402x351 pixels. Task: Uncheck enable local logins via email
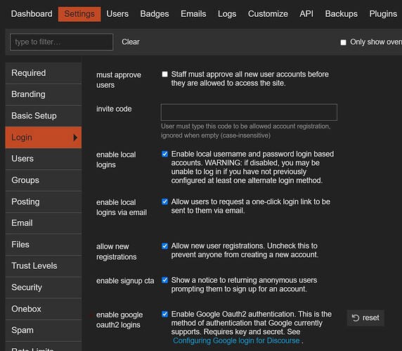click(x=165, y=201)
